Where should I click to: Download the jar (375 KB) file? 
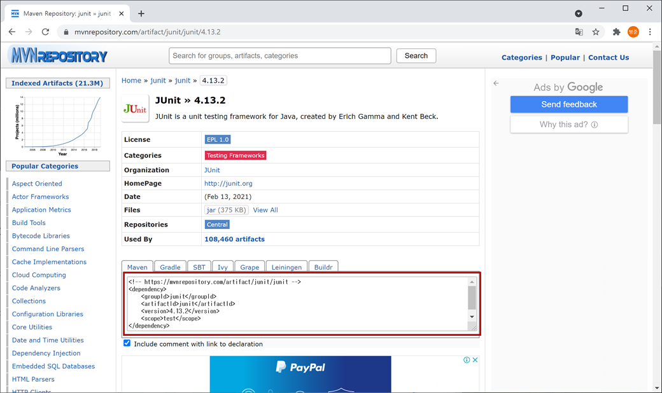[x=227, y=210]
